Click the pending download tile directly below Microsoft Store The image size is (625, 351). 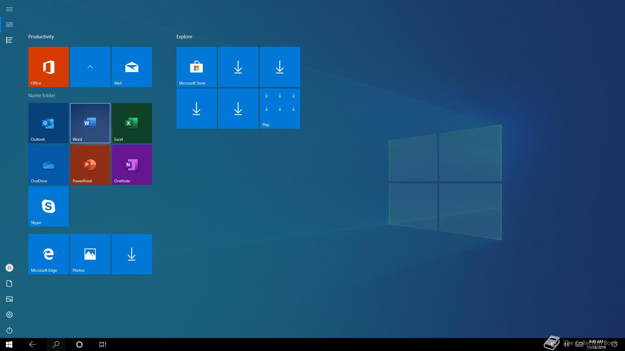197,109
